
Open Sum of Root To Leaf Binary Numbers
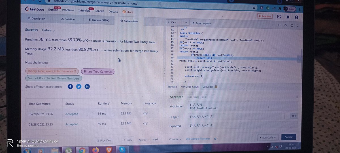54,78
